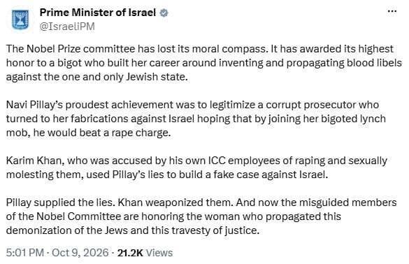Click the Views label next to count
Viewport: 409px width, 264px height.
coord(159,253)
